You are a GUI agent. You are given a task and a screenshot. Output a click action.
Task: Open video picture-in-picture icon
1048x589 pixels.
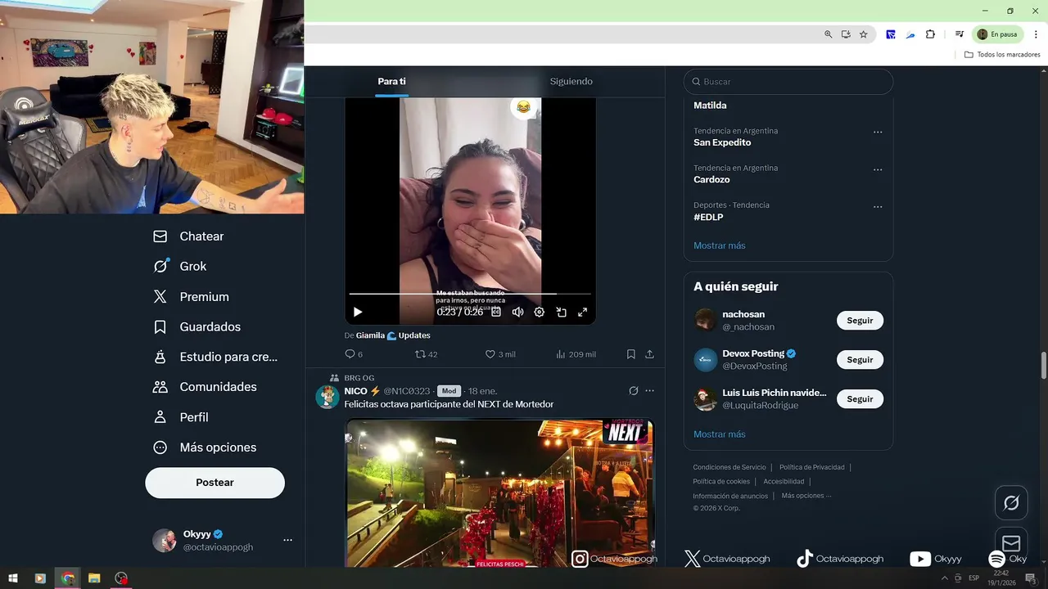(x=561, y=312)
